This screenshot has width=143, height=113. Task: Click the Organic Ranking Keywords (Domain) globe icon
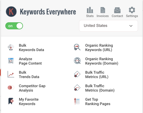pos(77,61)
